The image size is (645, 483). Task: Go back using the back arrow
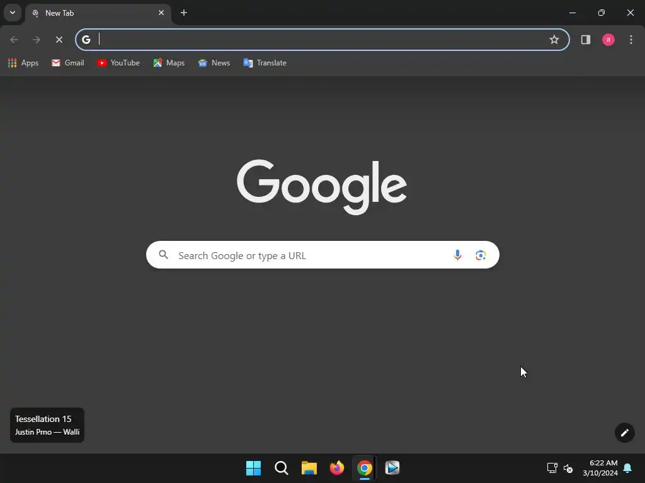[14, 40]
